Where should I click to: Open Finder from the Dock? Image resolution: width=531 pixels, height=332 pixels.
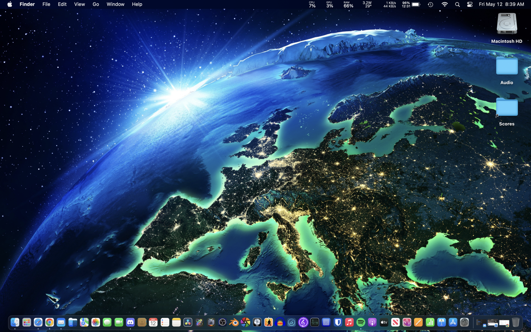[15, 322]
